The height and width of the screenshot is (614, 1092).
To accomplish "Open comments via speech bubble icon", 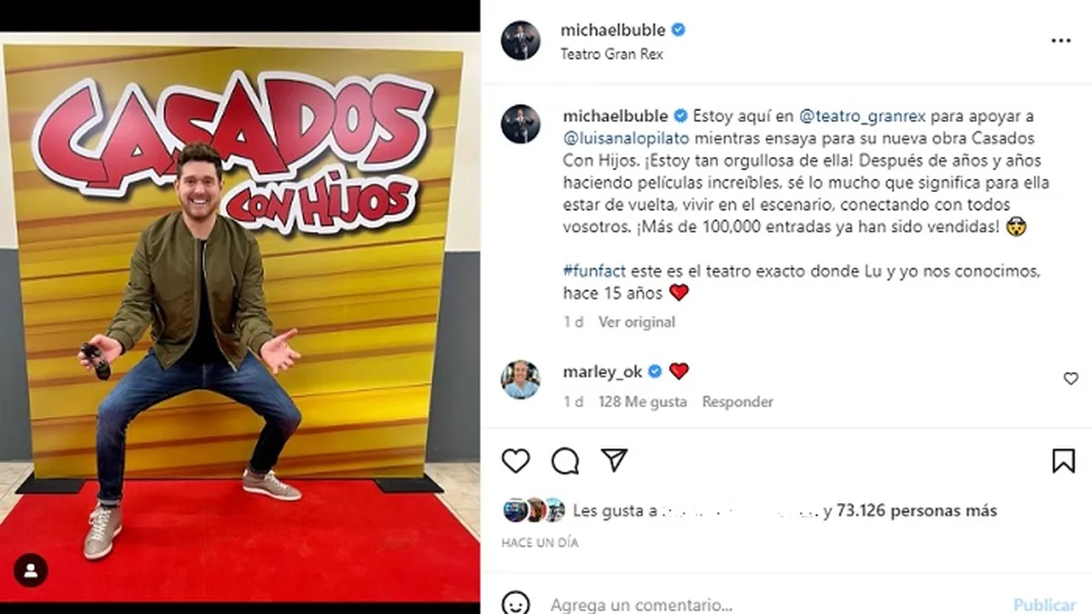I will click(x=565, y=461).
